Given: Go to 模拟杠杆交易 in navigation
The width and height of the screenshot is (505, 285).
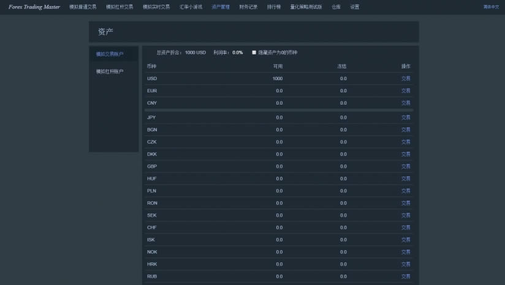Looking at the screenshot, I should coord(120,7).
